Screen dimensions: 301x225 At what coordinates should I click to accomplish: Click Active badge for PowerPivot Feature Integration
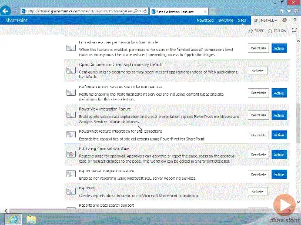click(279, 135)
